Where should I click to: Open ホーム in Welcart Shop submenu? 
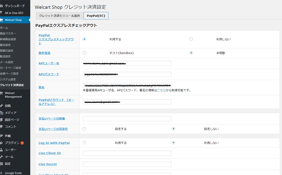[4, 28]
